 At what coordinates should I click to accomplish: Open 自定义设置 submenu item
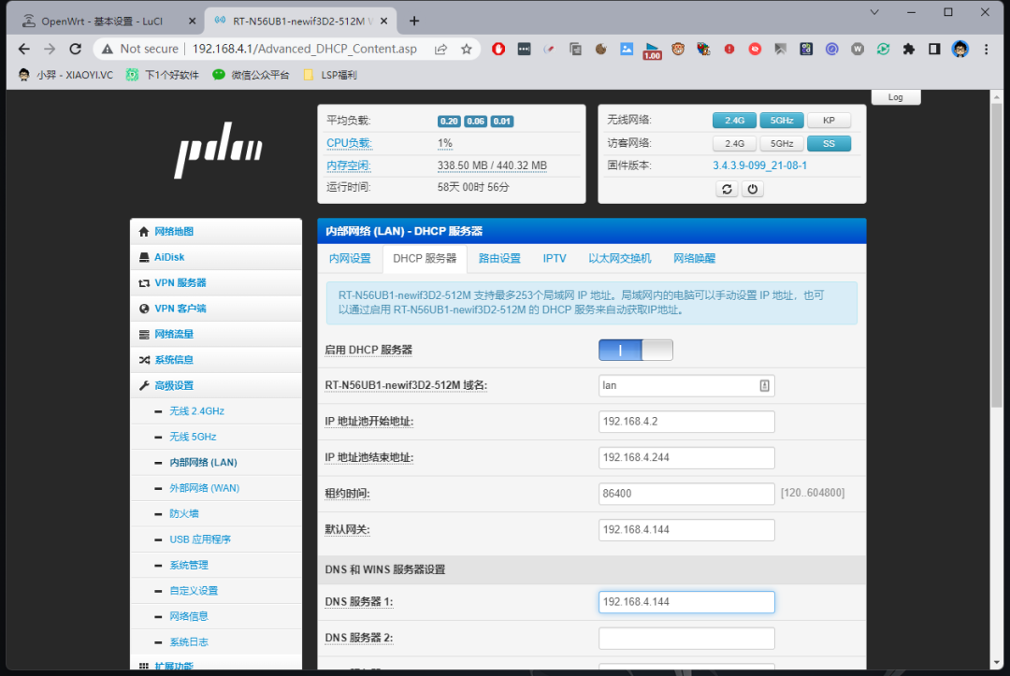coord(194,591)
